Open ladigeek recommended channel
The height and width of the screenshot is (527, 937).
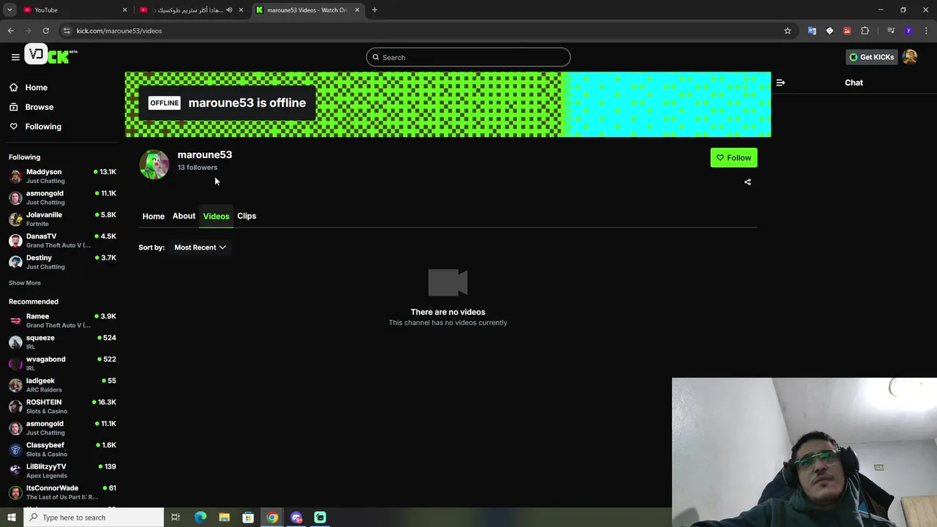coord(62,385)
